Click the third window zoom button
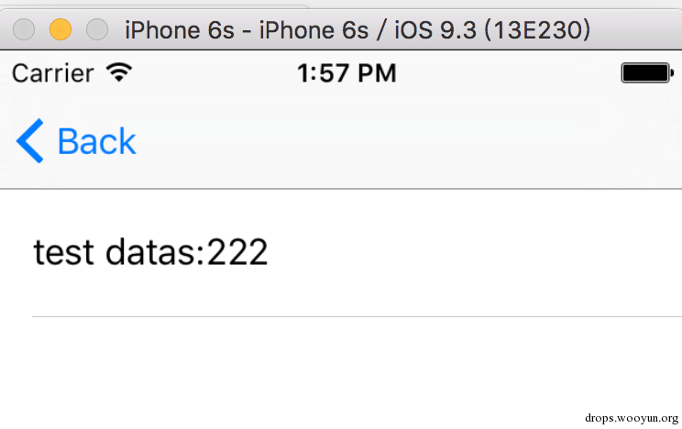The width and height of the screenshot is (682, 429). click(x=96, y=29)
